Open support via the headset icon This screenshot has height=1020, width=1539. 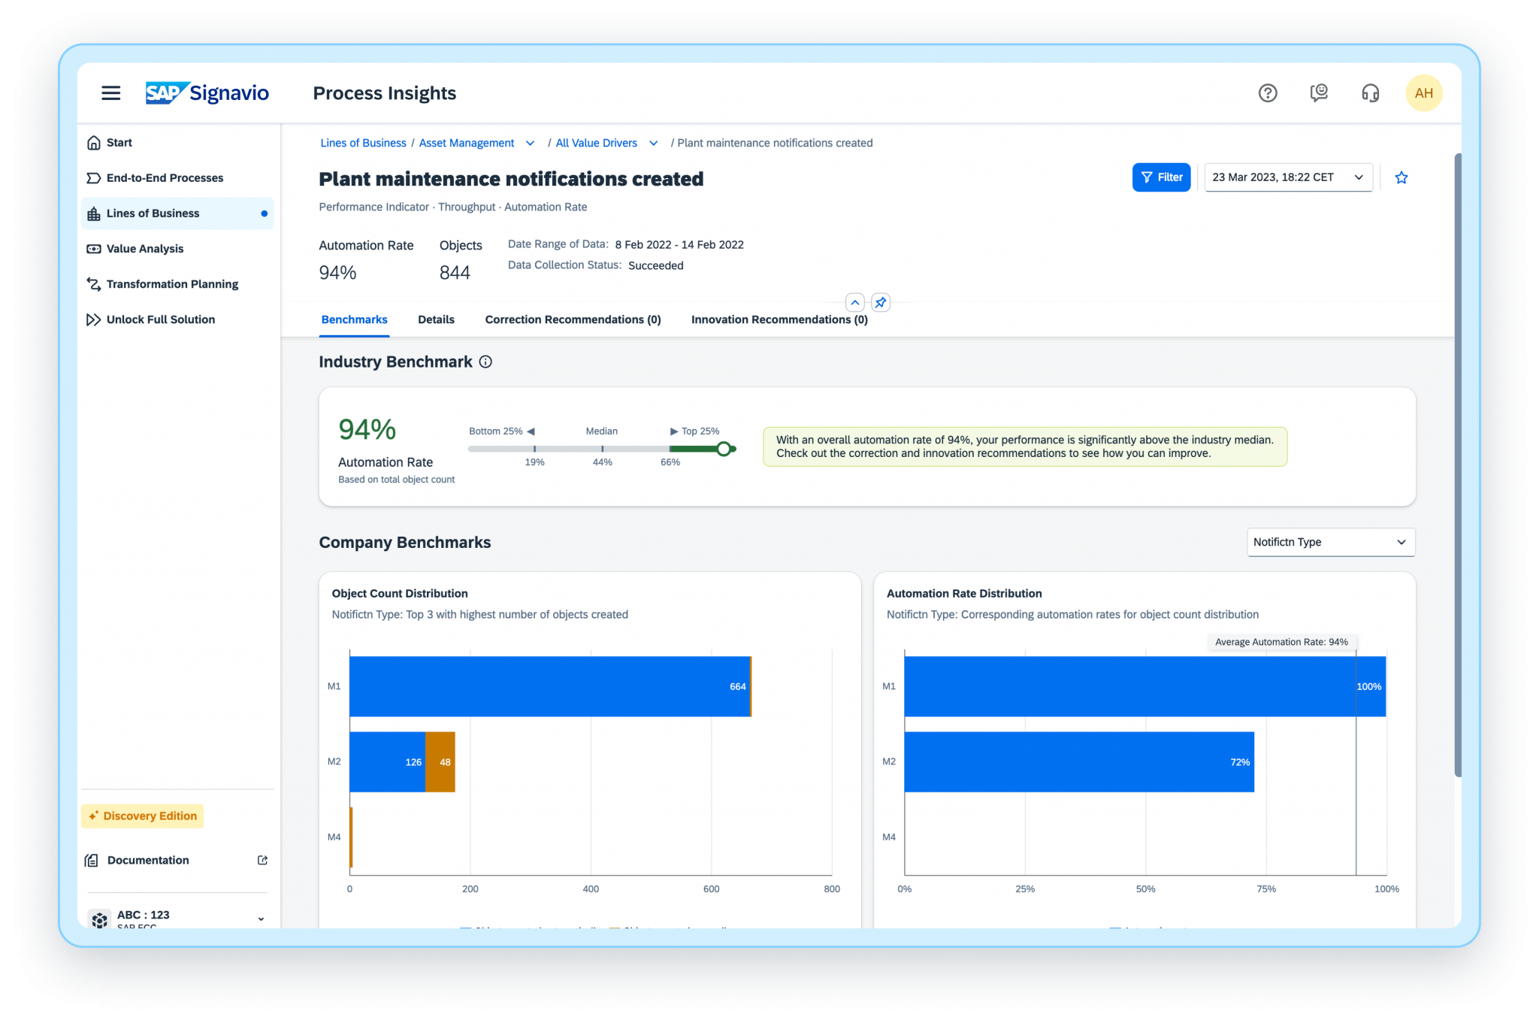1370,92
